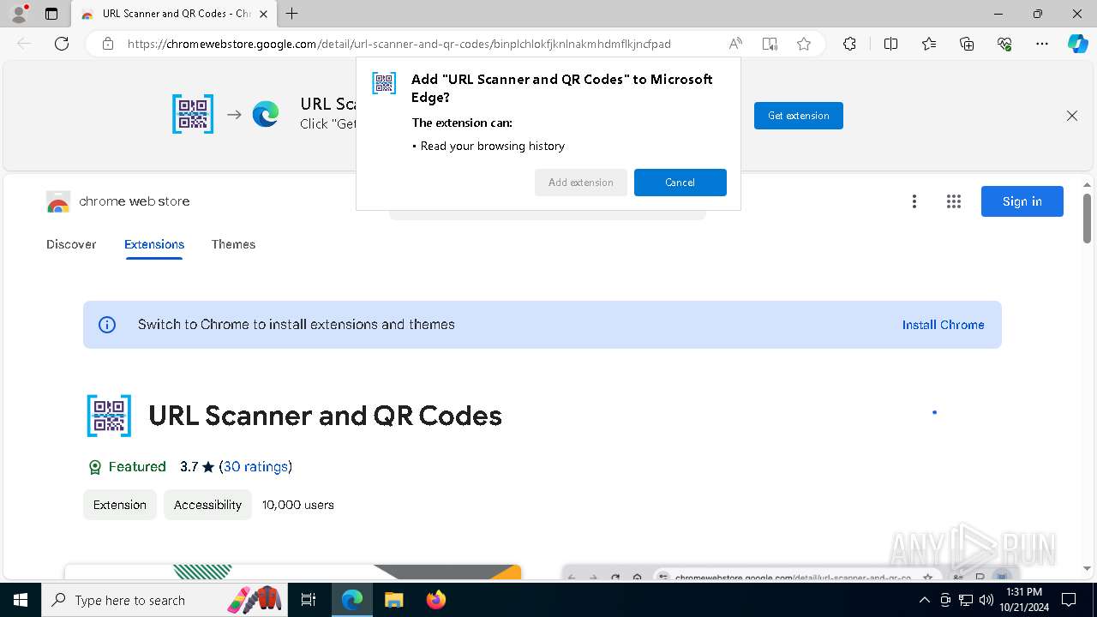Open a new tab with plus button
This screenshot has width=1097, height=617.
tap(292, 14)
